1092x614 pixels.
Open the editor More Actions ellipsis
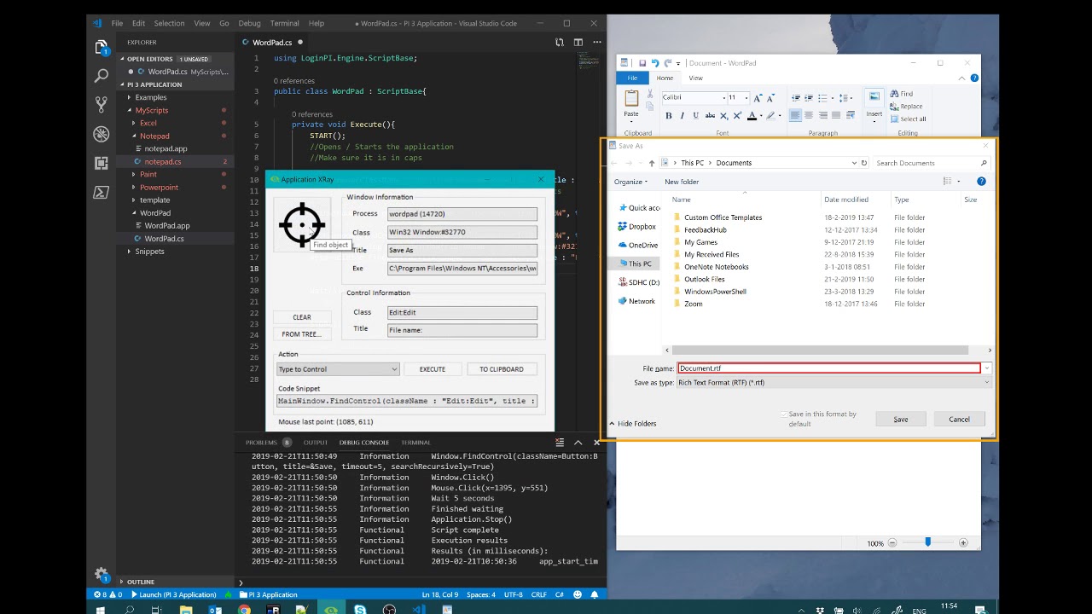[596, 42]
